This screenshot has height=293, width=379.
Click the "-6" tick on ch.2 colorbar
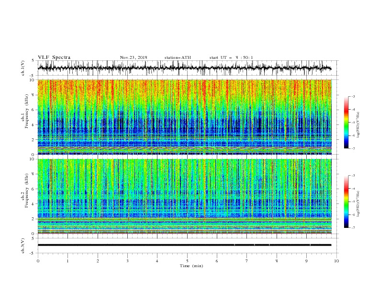click(x=353, y=214)
